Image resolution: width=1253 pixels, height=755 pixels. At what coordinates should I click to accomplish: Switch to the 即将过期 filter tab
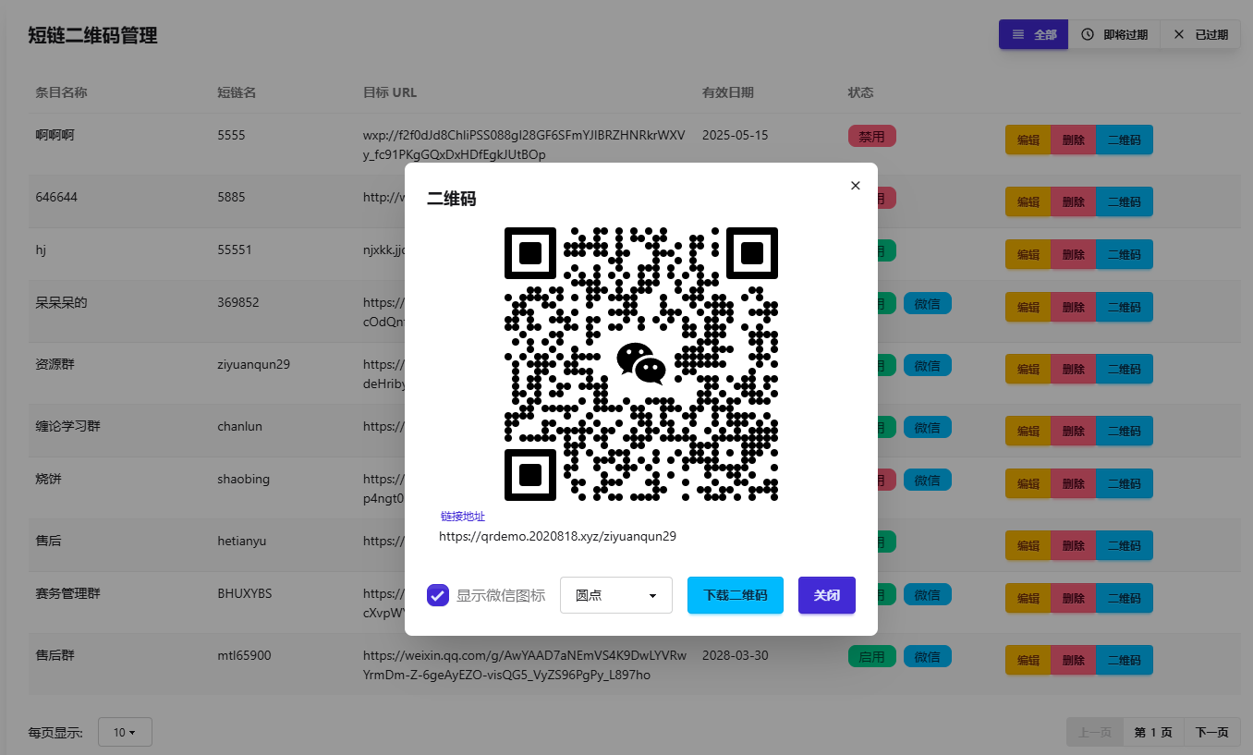tap(1114, 34)
